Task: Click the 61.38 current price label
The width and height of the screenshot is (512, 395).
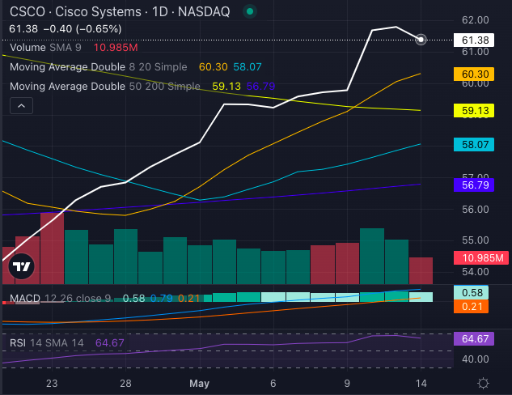Action: (474, 40)
